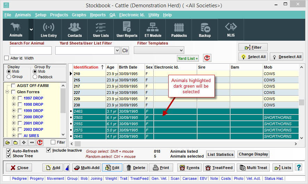The height and width of the screenshot is (184, 308).
Task: Open the NLIS module
Action: 231,30
